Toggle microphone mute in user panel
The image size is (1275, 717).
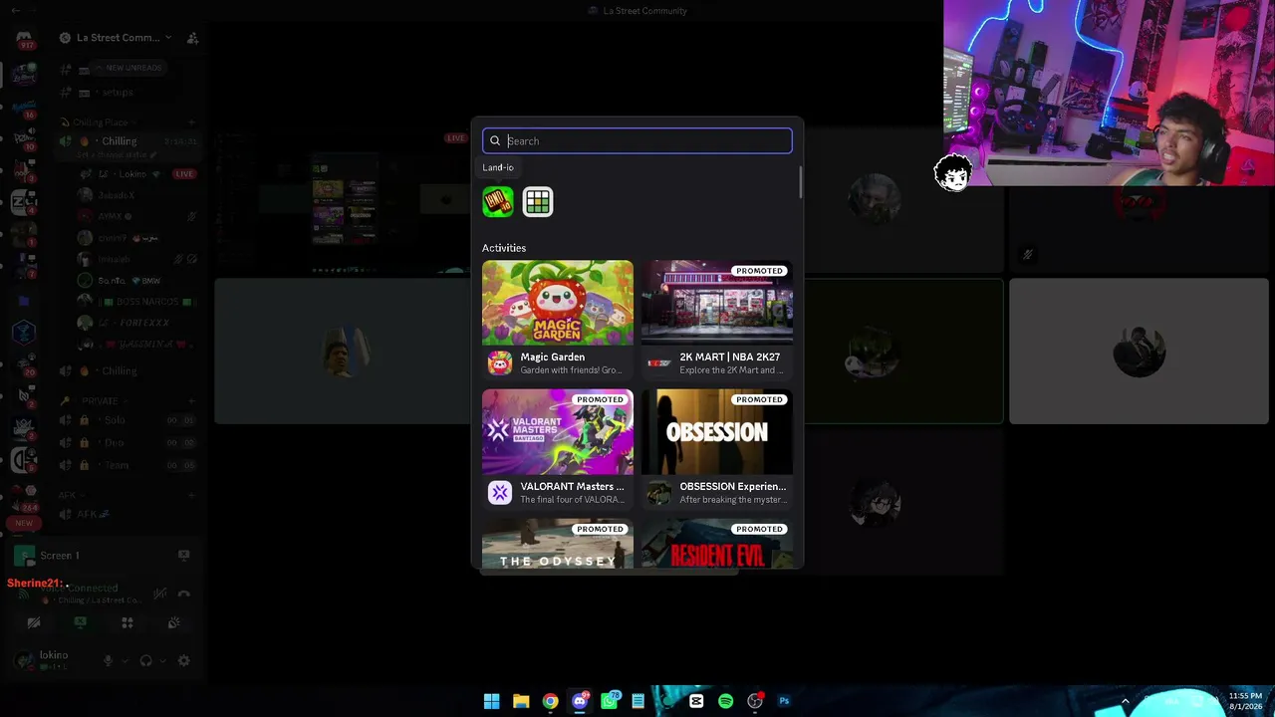[109, 660]
